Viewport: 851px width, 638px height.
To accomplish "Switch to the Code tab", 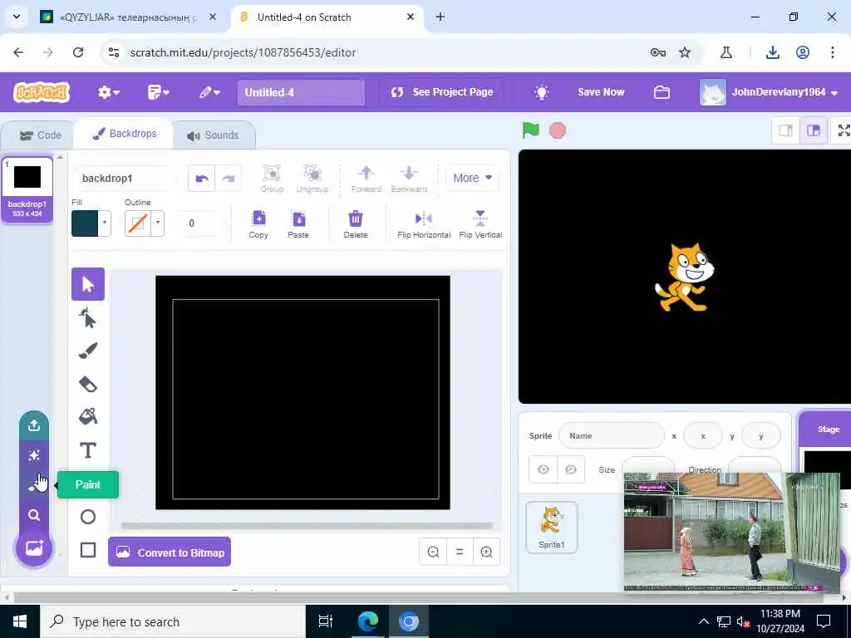I will pyautogui.click(x=40, y=135).
